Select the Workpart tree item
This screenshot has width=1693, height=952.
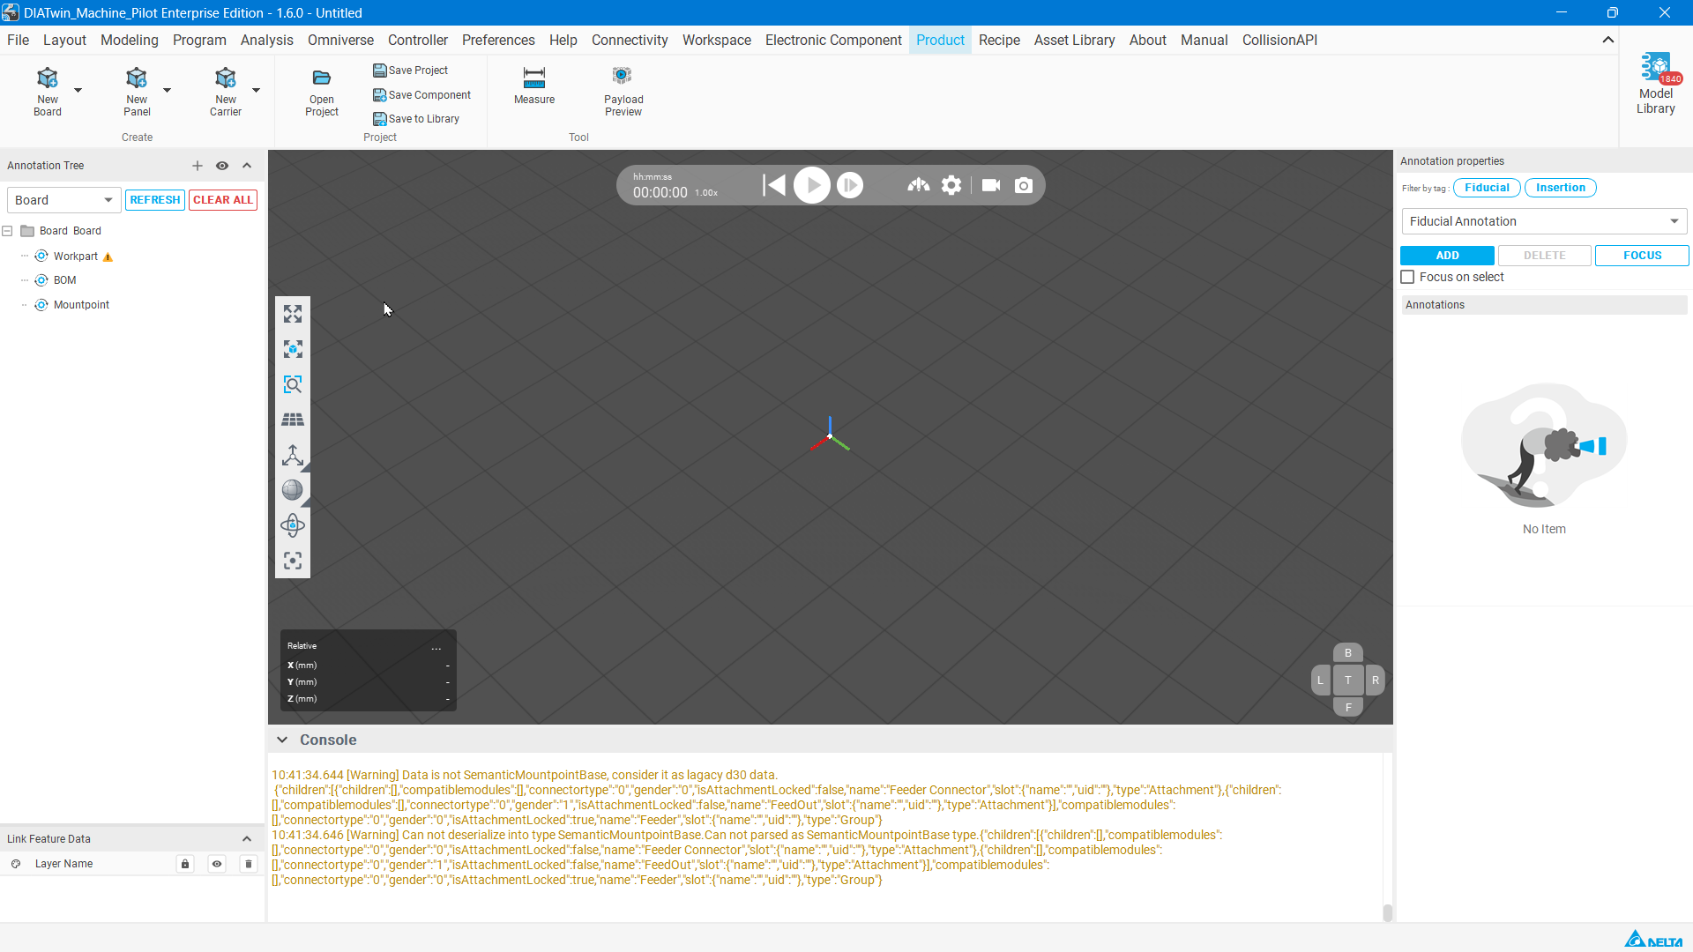click(x=76, y=257)
